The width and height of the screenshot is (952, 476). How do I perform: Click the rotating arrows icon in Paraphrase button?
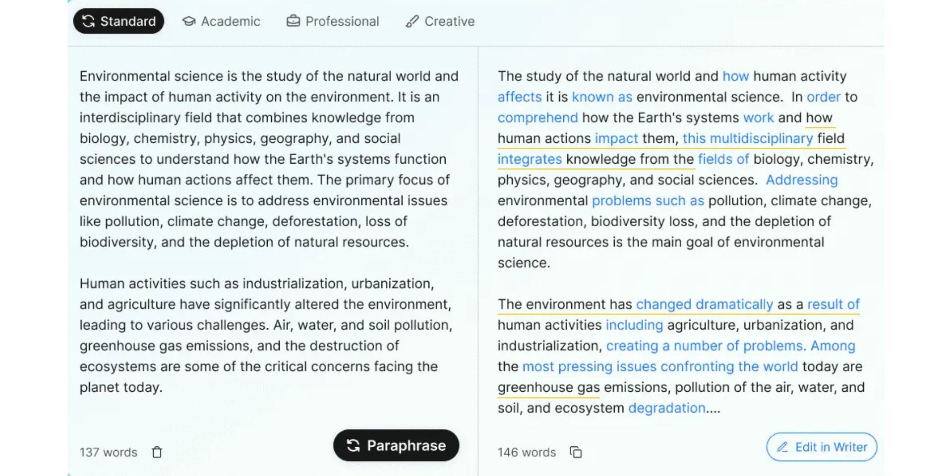353,445
